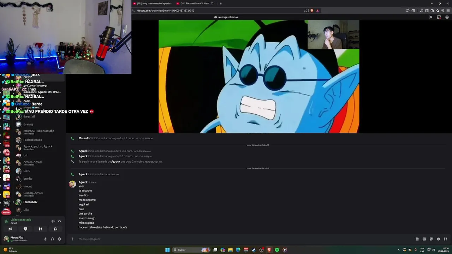
Task: Click the Brave Shields lion icon in address bar
Action: point(312,11)
